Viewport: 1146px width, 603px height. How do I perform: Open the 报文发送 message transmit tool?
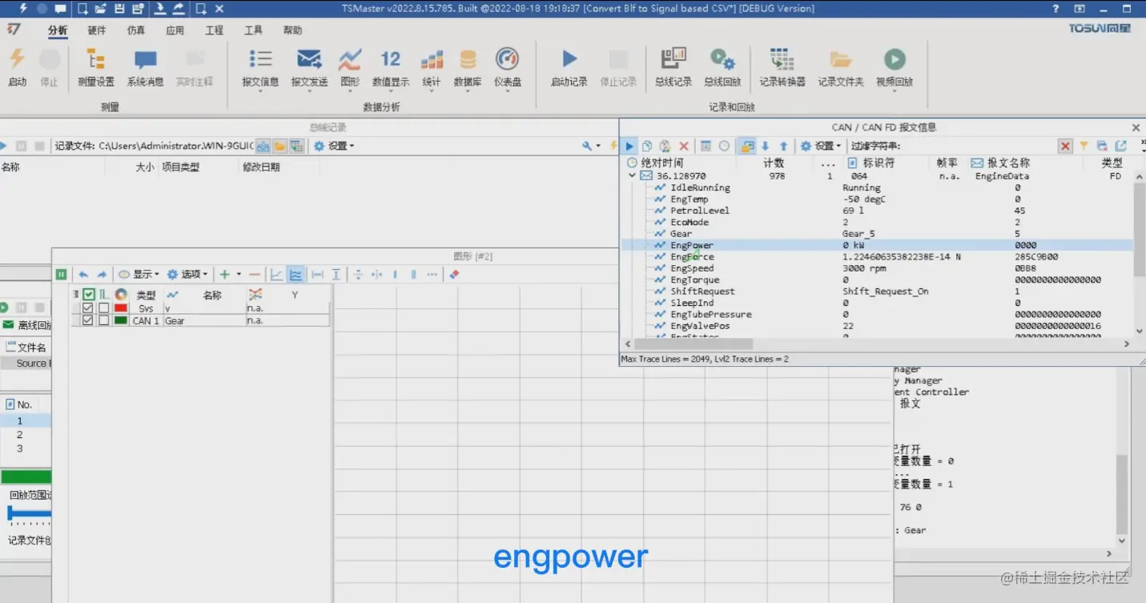pos(309,68)
